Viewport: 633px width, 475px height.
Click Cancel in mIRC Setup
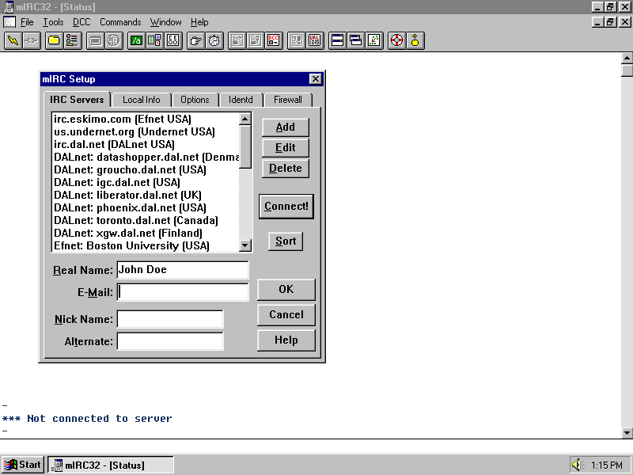tap(286, 315)
